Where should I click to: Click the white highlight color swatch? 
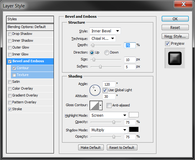[x=134, y=115]
